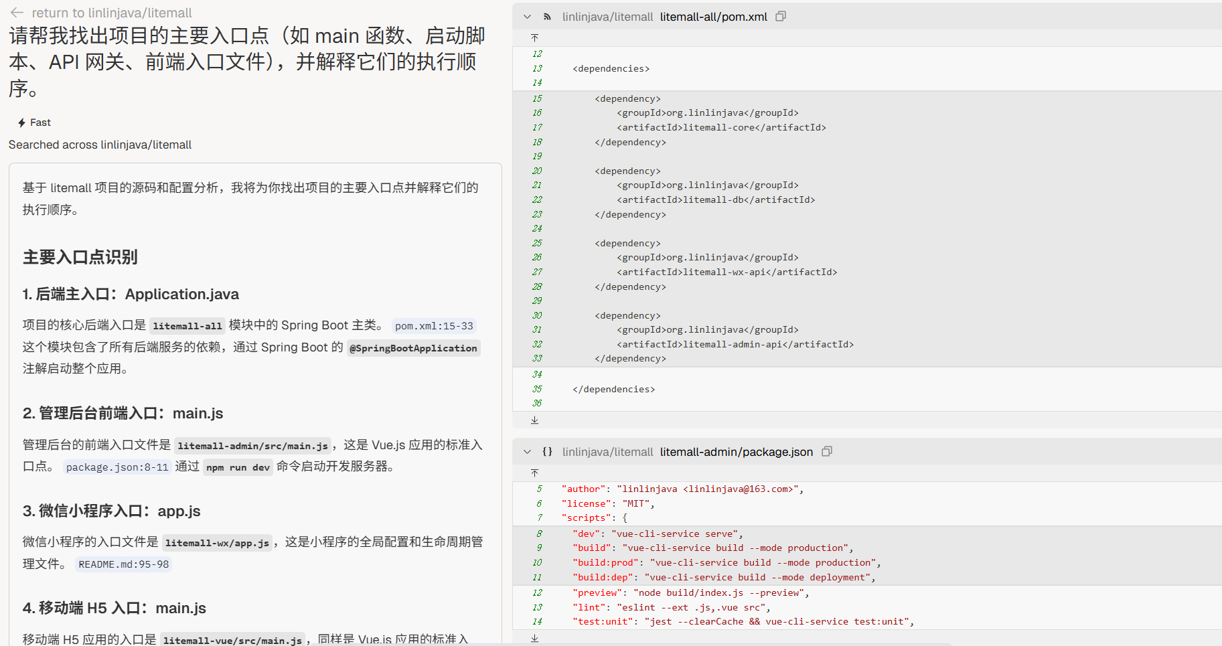Open the package.json:8-11 citation chip
The image size is (1222, 646).
pyautogui.click(x=117, y=467)
